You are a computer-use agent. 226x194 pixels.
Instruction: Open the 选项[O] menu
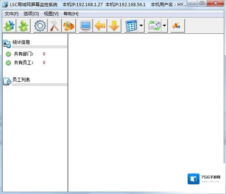click(x=31, y=14)
